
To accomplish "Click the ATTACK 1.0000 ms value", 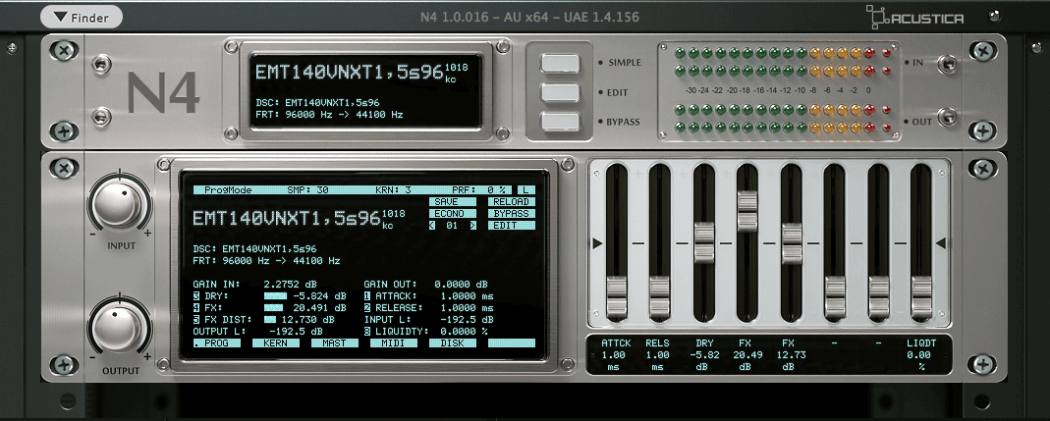I will (468, 295).
